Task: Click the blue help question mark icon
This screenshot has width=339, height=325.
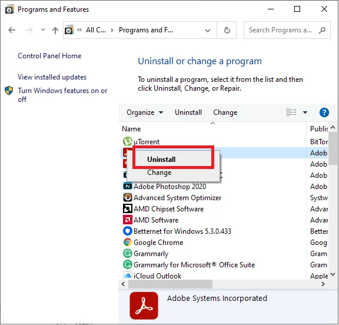Action: coord(324,112)
